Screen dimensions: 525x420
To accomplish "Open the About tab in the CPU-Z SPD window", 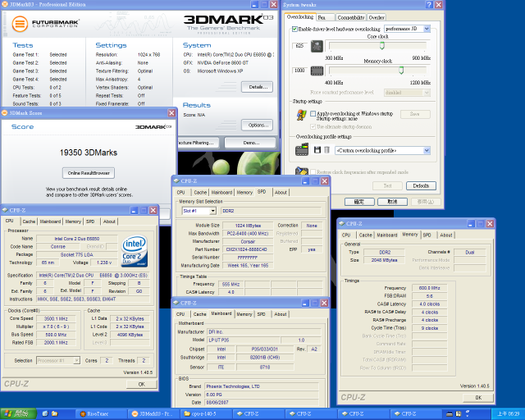I will point(281,192).
